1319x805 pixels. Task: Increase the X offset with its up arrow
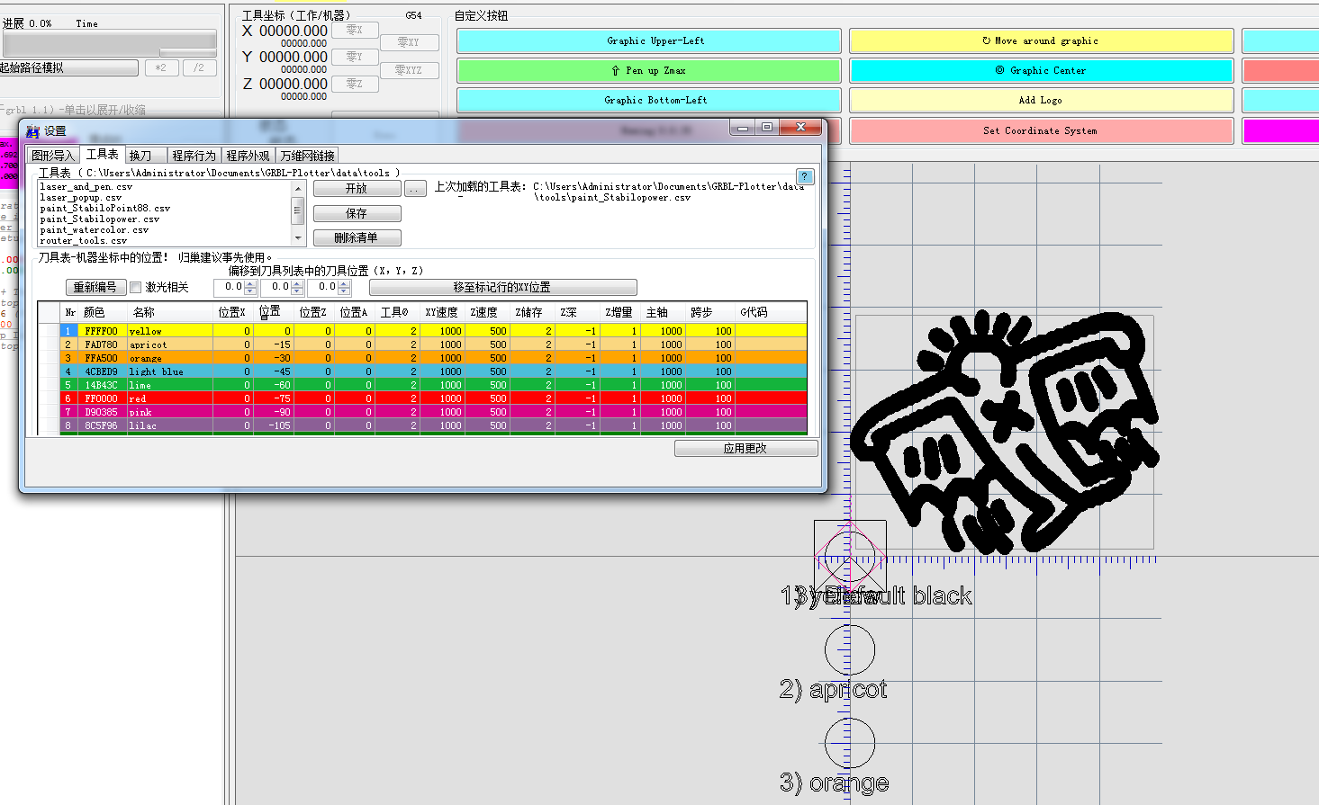coord(248,282)
